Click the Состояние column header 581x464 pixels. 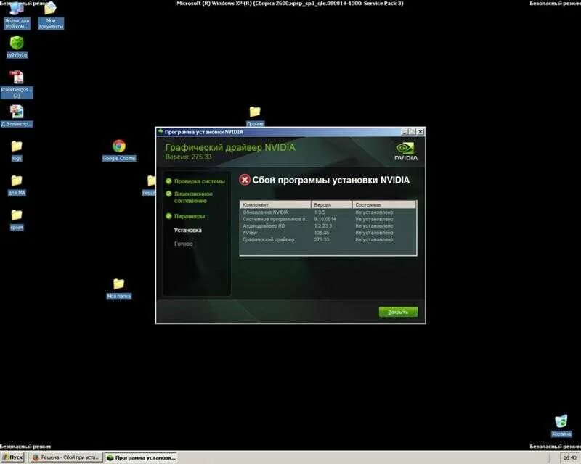click(384, 204)
